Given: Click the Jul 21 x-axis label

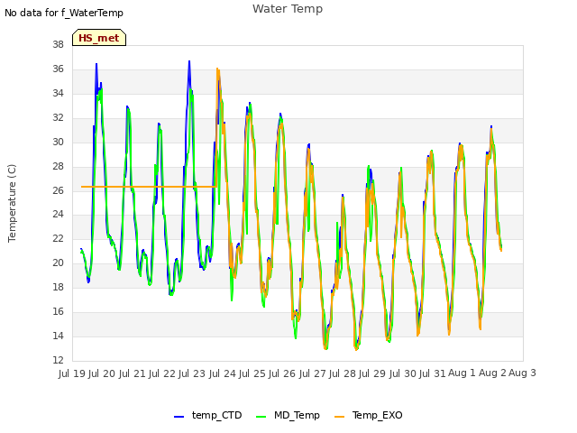Looking at the screenshot, I should click(x=133, y=373).
